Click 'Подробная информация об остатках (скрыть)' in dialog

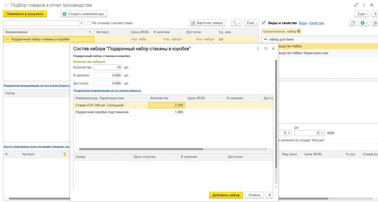pyautogui.click(x=107, y=91)
